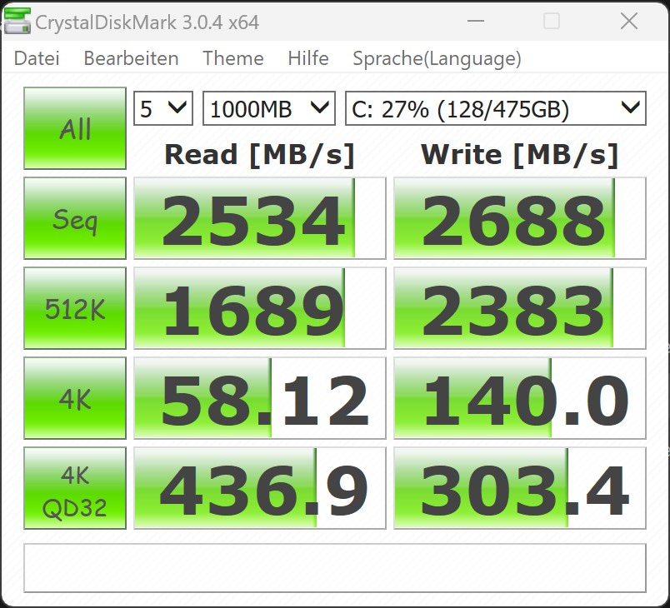
Task: Open the Sprache(Language) menu
Action: pyautogui.click(x=437, y=58)
